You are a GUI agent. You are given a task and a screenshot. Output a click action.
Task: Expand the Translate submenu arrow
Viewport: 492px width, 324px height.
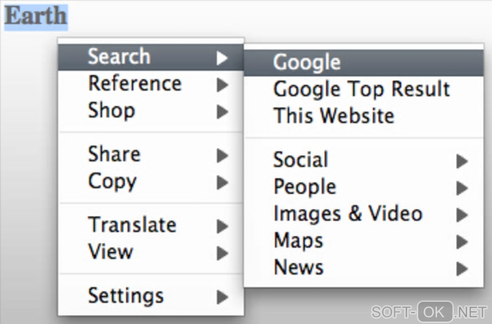tap(222, 226)
